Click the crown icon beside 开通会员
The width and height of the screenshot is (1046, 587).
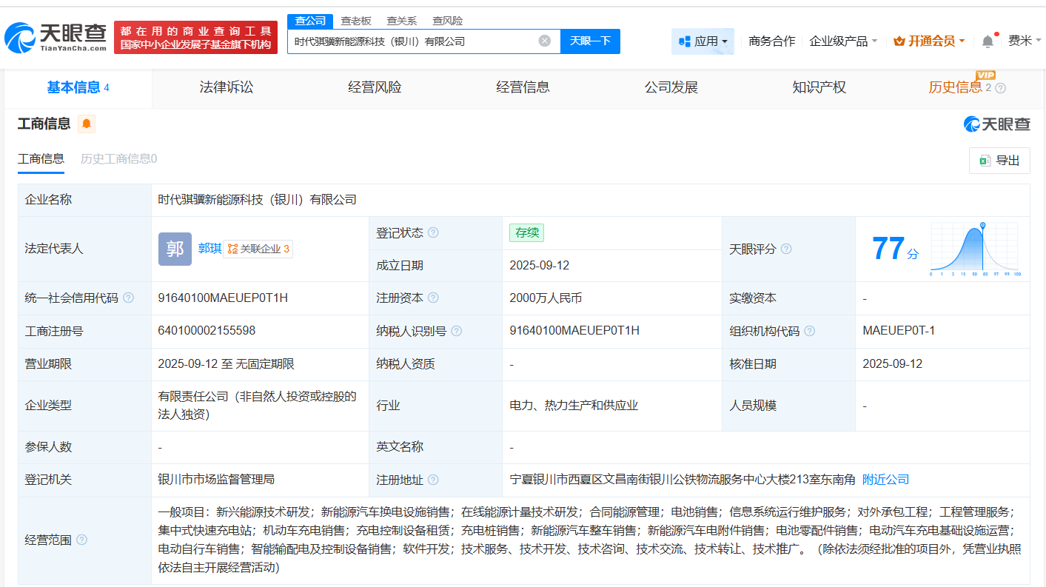pos(899,40)
